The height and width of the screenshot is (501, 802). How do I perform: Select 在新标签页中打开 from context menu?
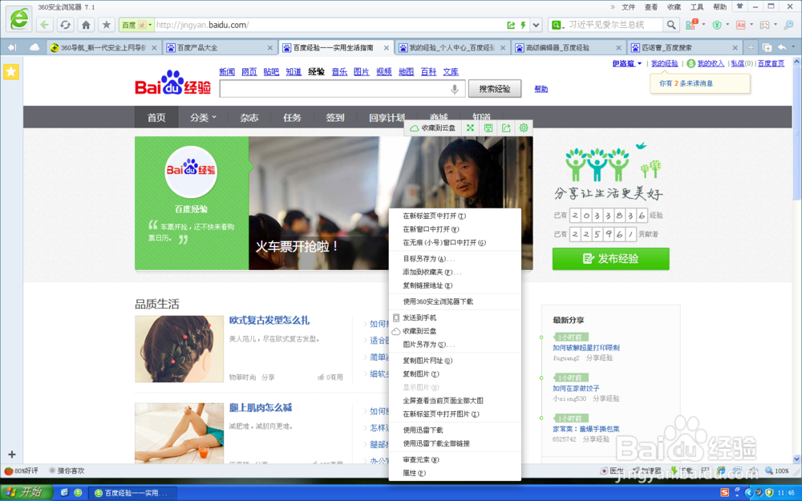[455, 216]
